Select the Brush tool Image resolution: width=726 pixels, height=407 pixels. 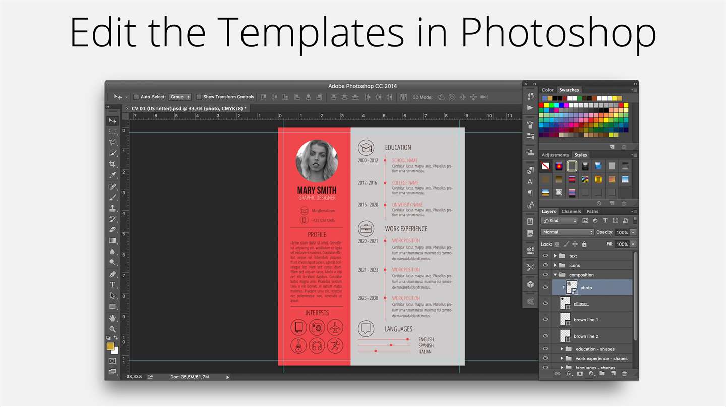(112, 197)
